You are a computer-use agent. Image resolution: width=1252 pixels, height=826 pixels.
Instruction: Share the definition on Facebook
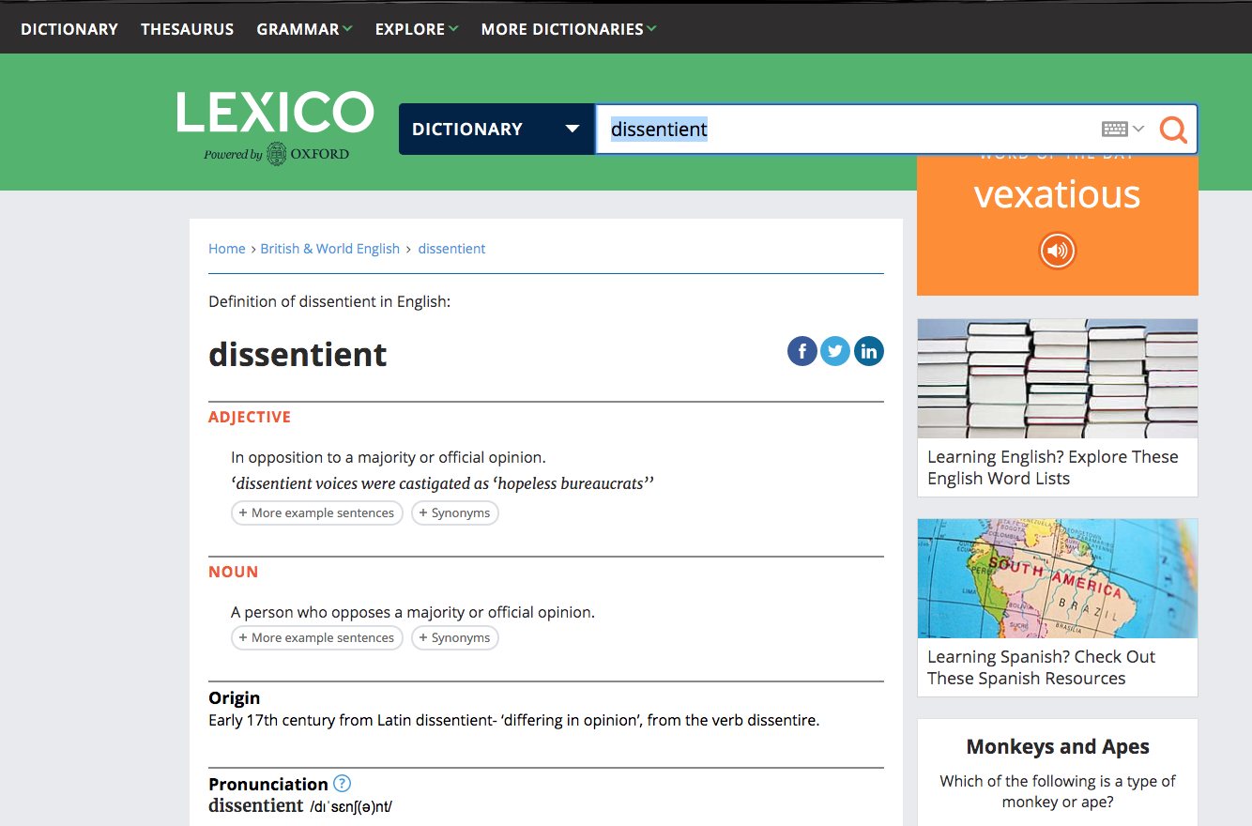coord(802,351)
